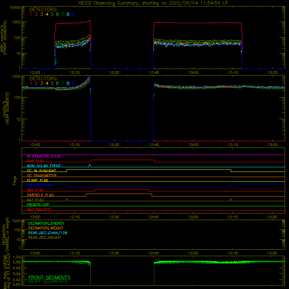Select the REAR SEGMENTS counts/s y-axis title
289x289 pixels.
(5, 108)
